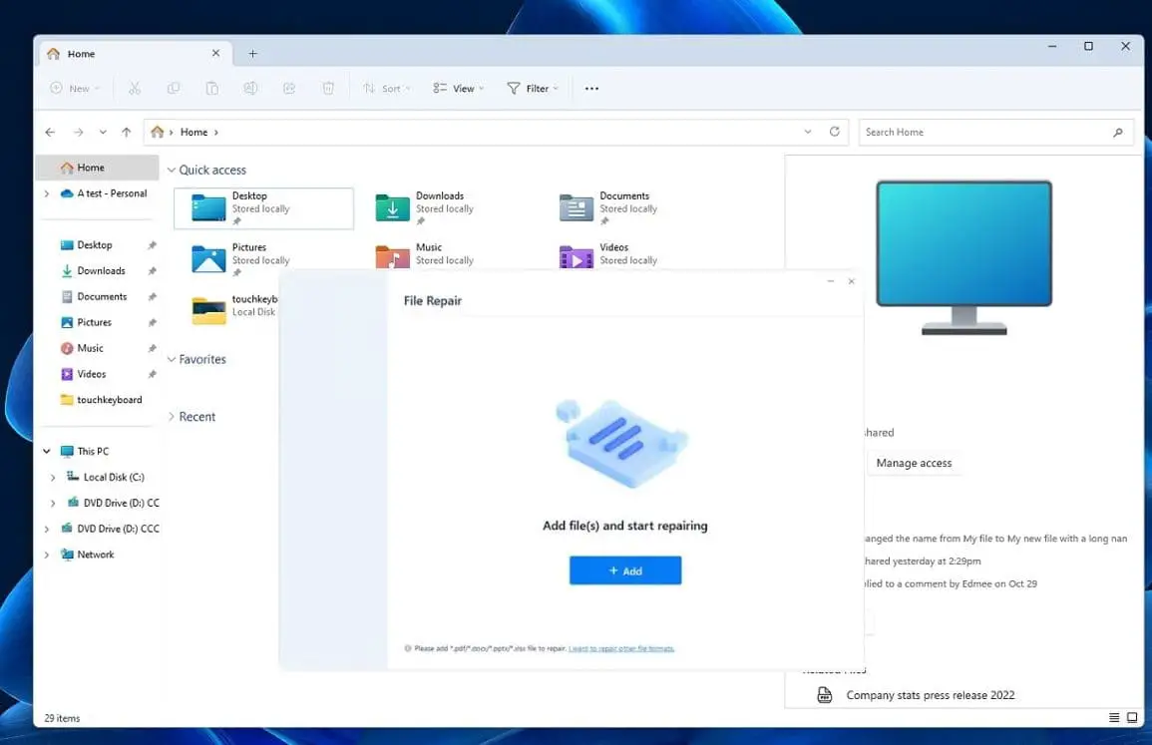Viewport: 1152px width, 745px height.
Task: Click the 29 items status text
Action: coord(63,718)
